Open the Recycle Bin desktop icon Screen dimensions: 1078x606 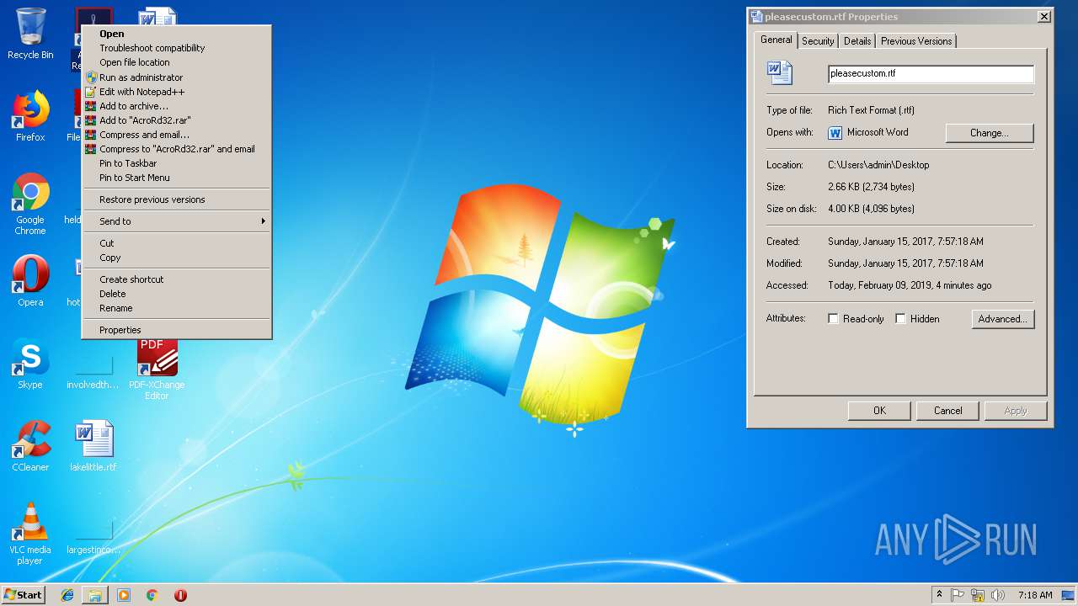pos(30,34)
